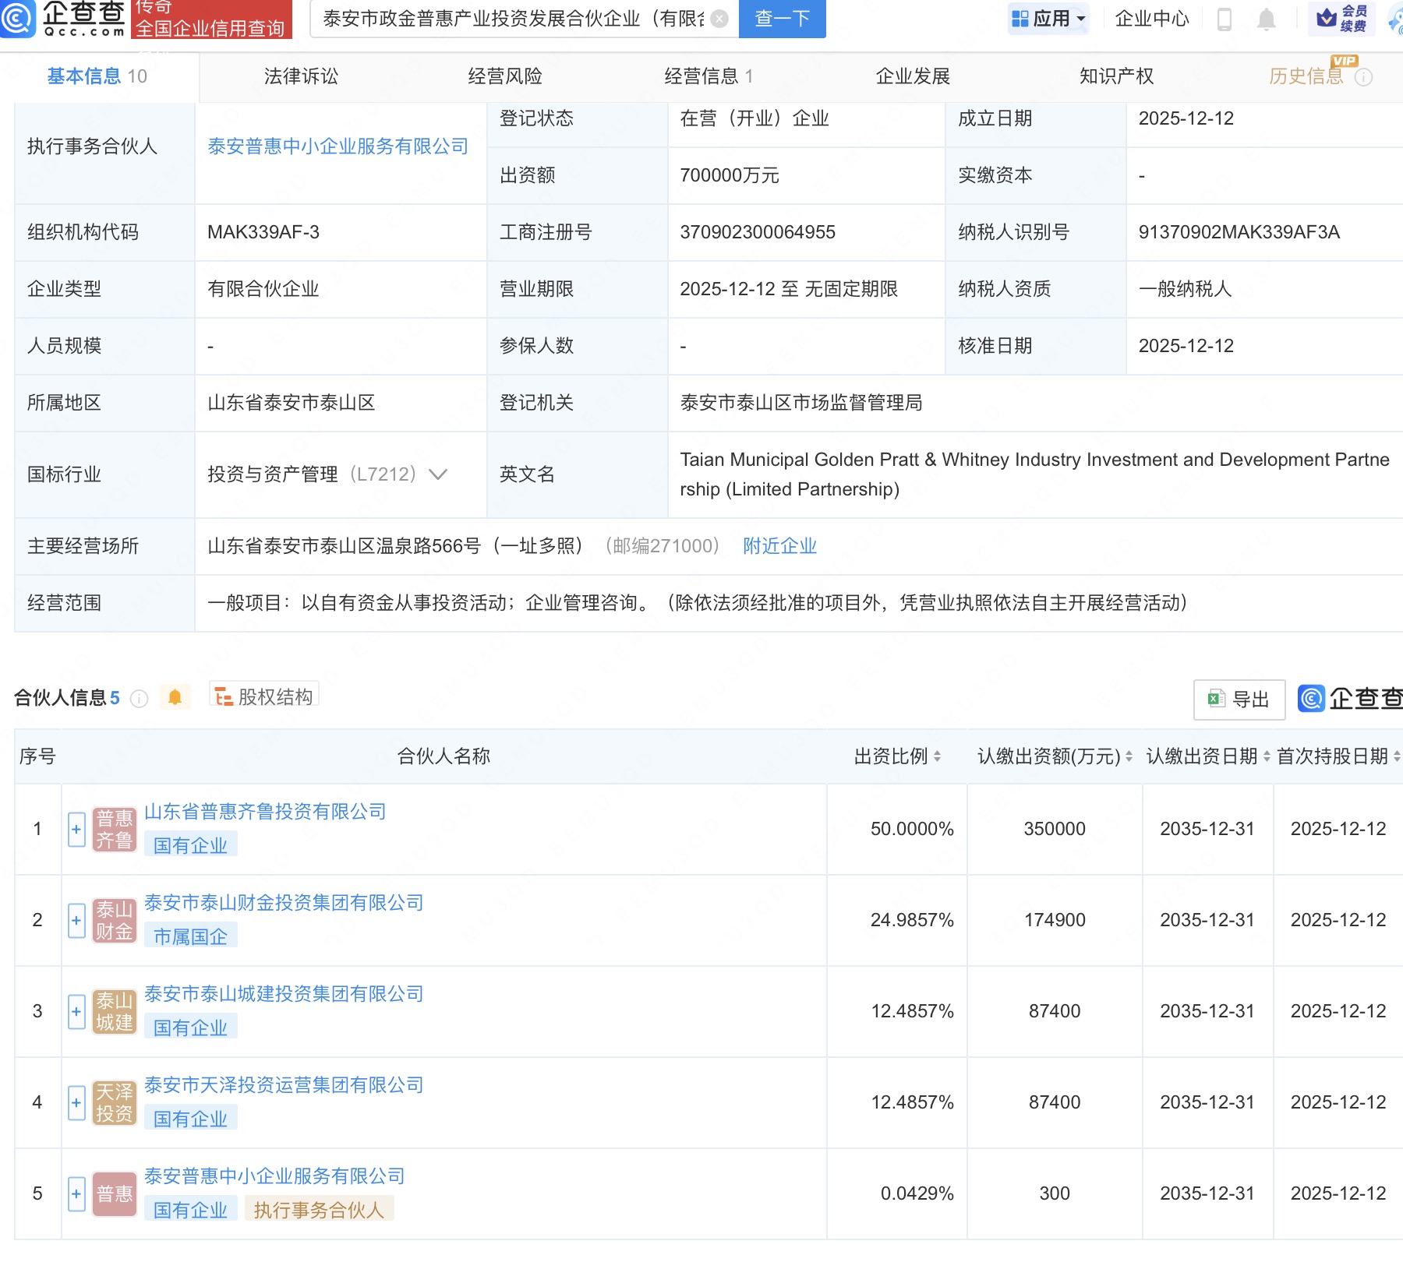Sort table by 认缴出资额 column

(1129, 756)
